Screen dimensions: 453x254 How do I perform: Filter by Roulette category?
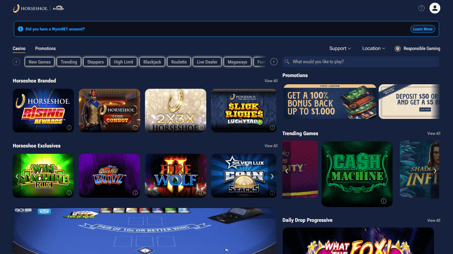(x=179, y=62)
